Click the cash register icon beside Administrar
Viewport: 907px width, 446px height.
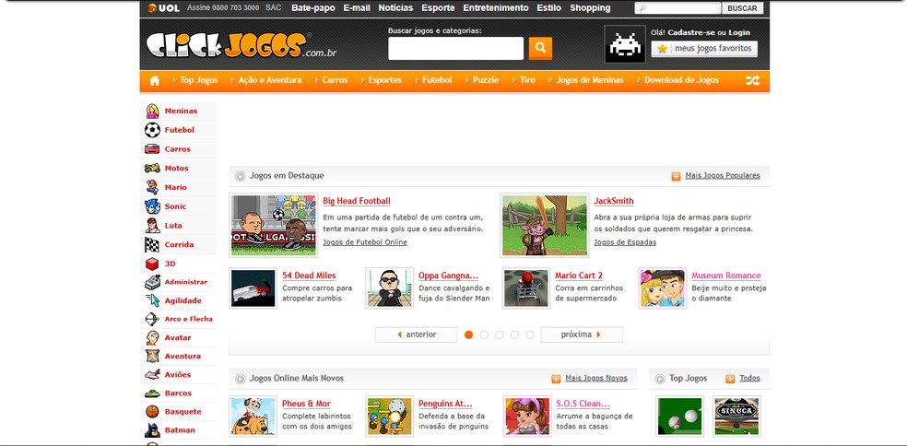(152, 282)
